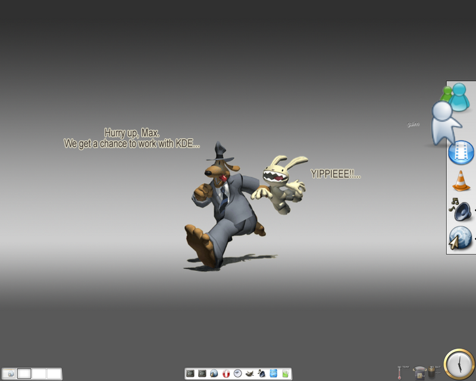Launch the Opera browser
Image resolution: width=476 pixels, height=381 pixels.
[x=226, y=373]
